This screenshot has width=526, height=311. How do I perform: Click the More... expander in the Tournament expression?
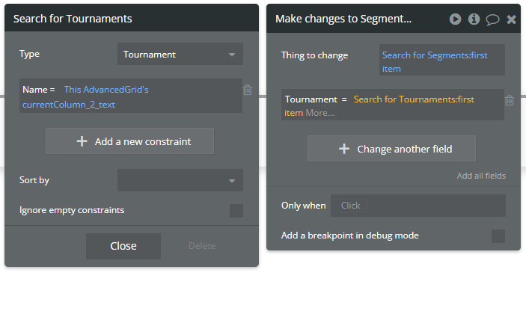[x=320, y=113]
